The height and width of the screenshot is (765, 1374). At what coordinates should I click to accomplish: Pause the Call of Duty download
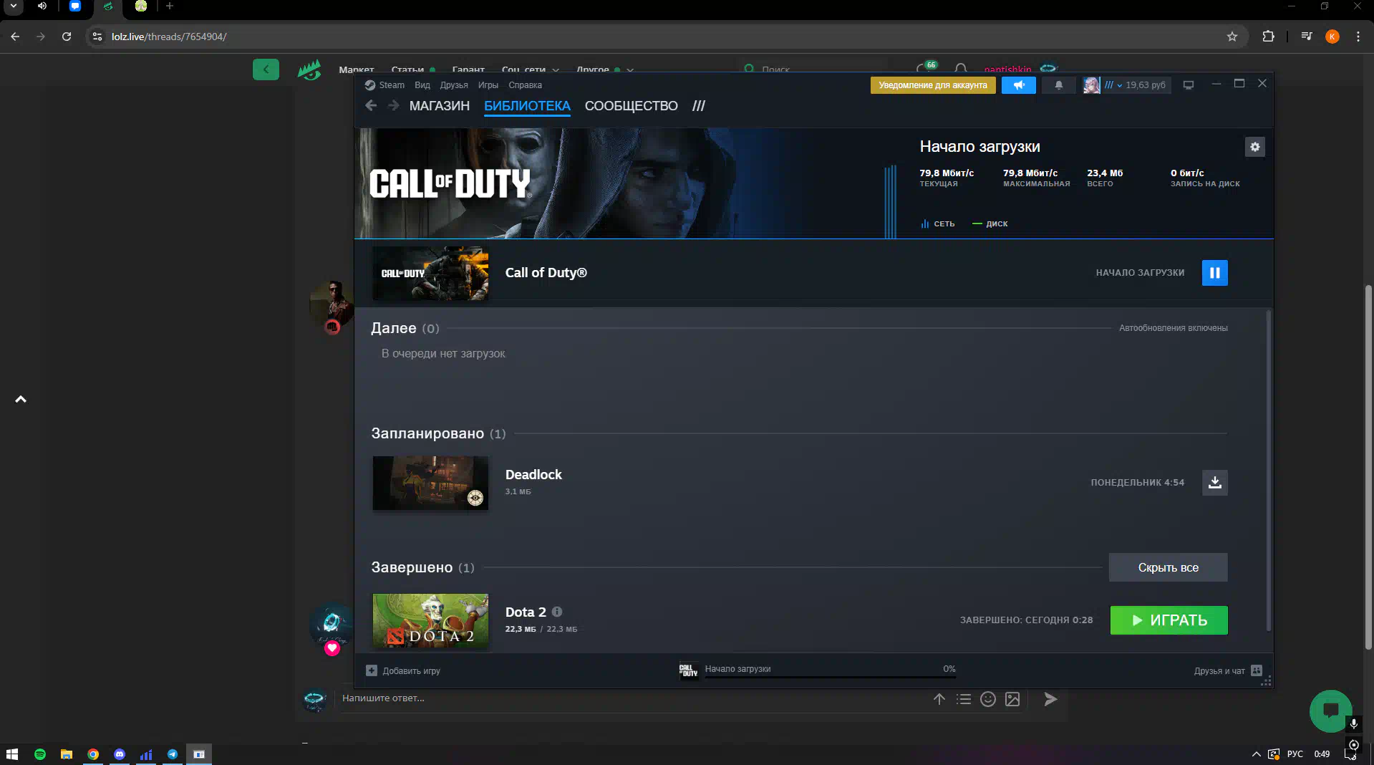pos(1214,273)
